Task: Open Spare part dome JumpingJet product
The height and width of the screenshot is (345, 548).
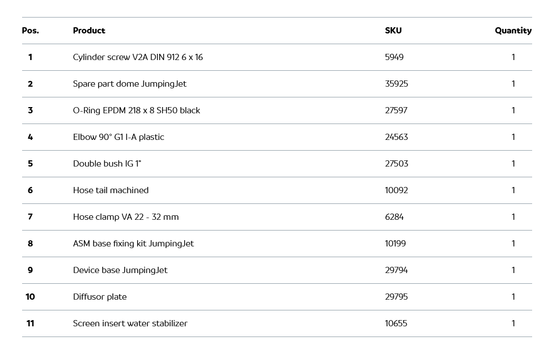Action: [x=129, y=84]
